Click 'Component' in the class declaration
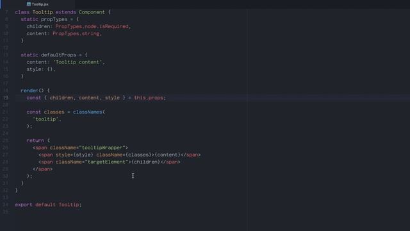 coord(92,12)
